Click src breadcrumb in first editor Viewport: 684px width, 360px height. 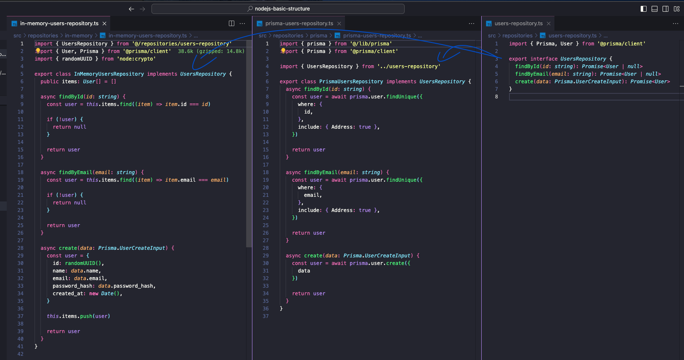click(17, 36)
